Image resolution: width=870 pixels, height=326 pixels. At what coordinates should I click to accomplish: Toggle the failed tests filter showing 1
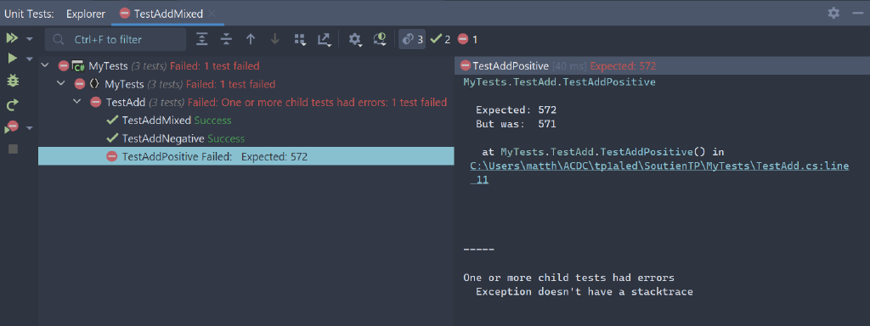(467, 39)
